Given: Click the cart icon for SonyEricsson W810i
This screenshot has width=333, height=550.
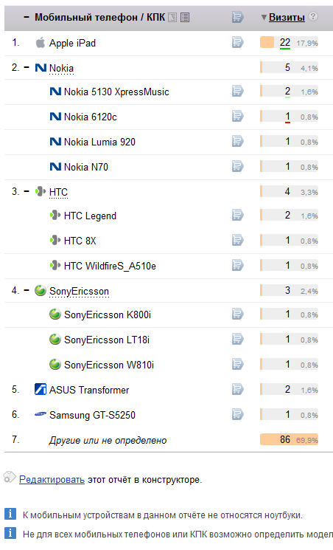Looking at the screenshot, I should [x=237, y=364].
